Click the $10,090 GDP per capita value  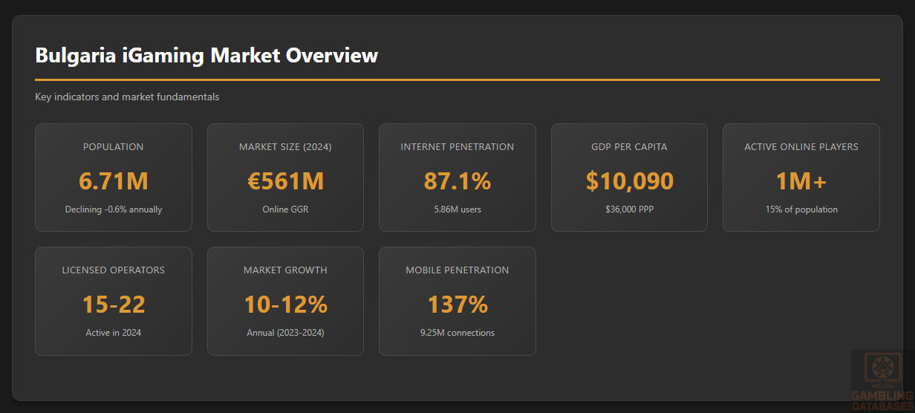click(629, 181)
